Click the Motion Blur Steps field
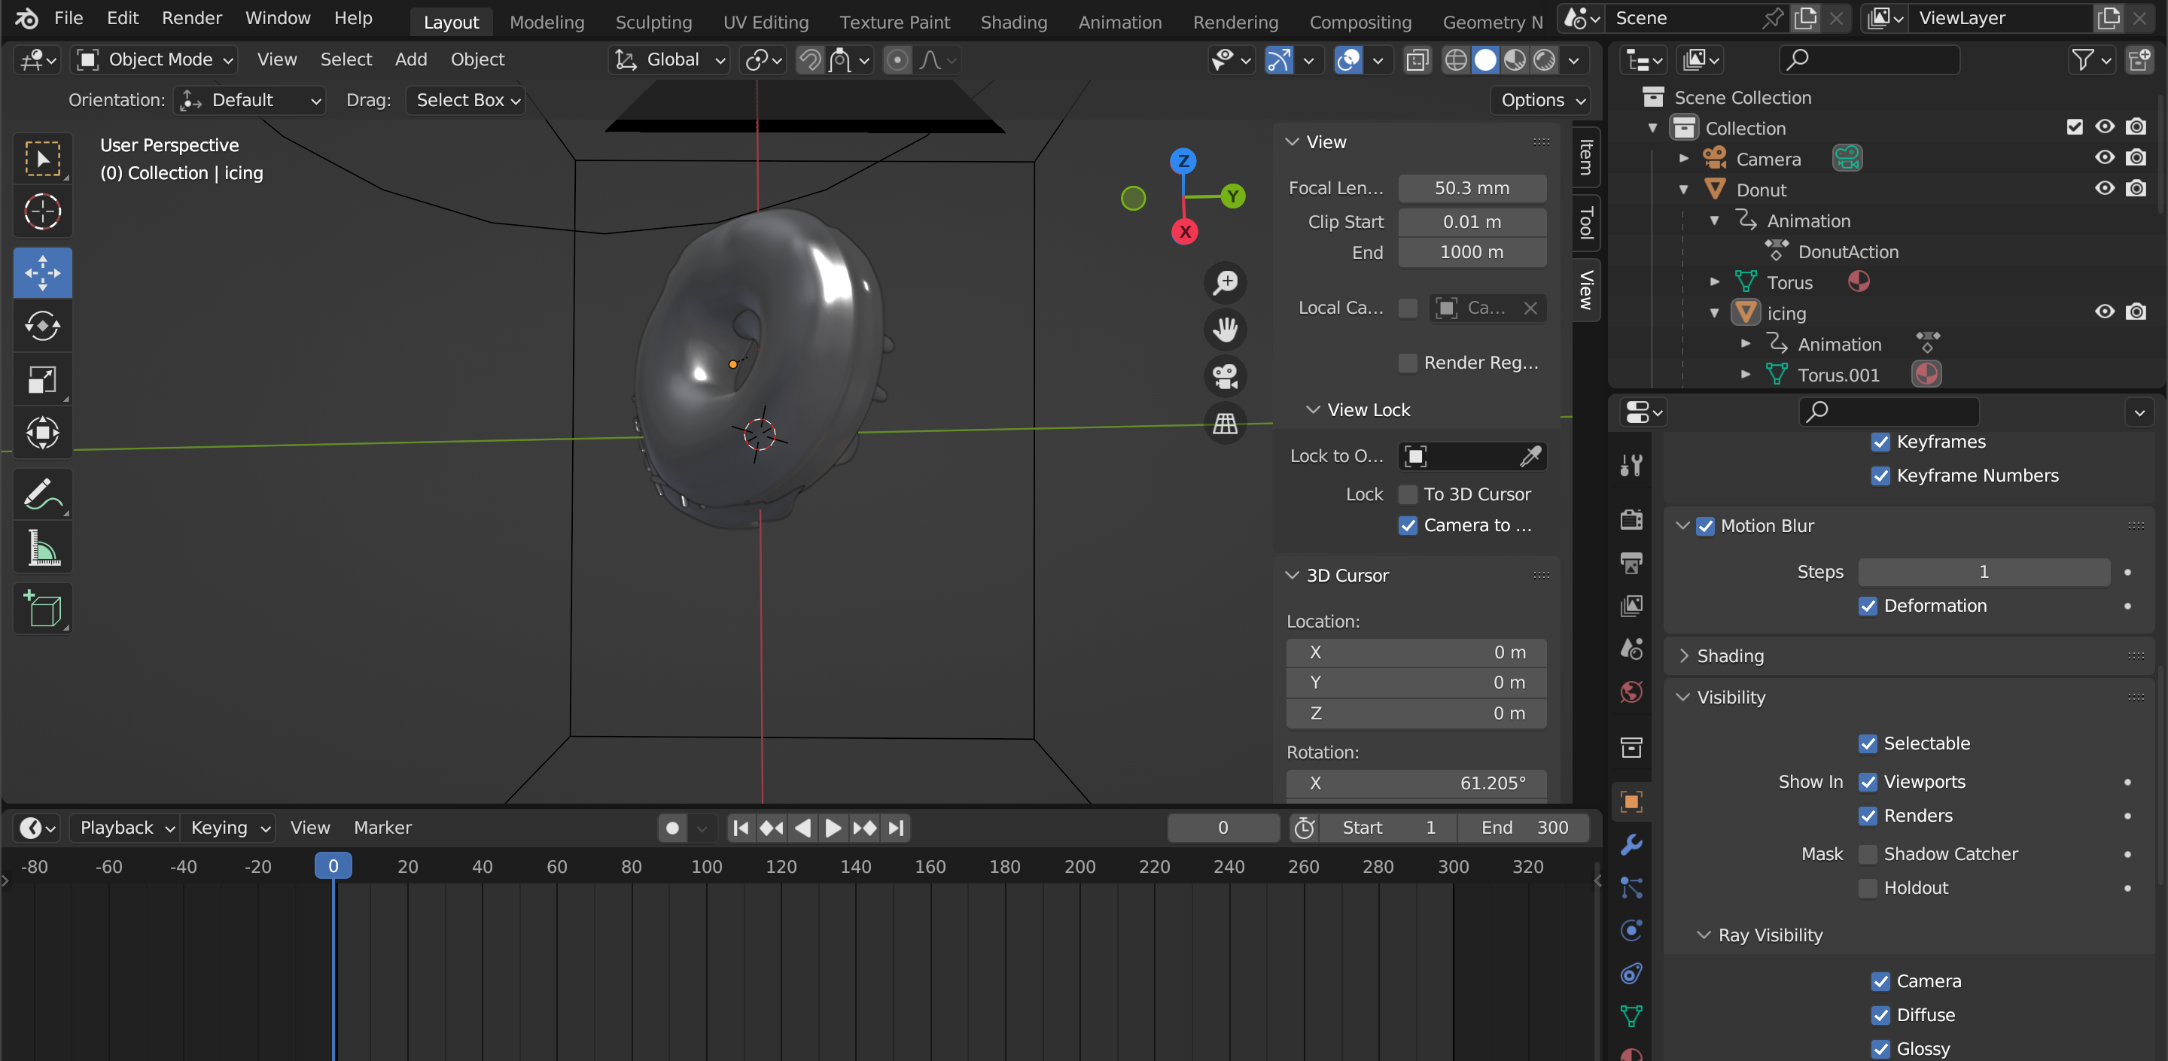Viewport: 2168px width, 1061px height. click(x=1984, y=572)
